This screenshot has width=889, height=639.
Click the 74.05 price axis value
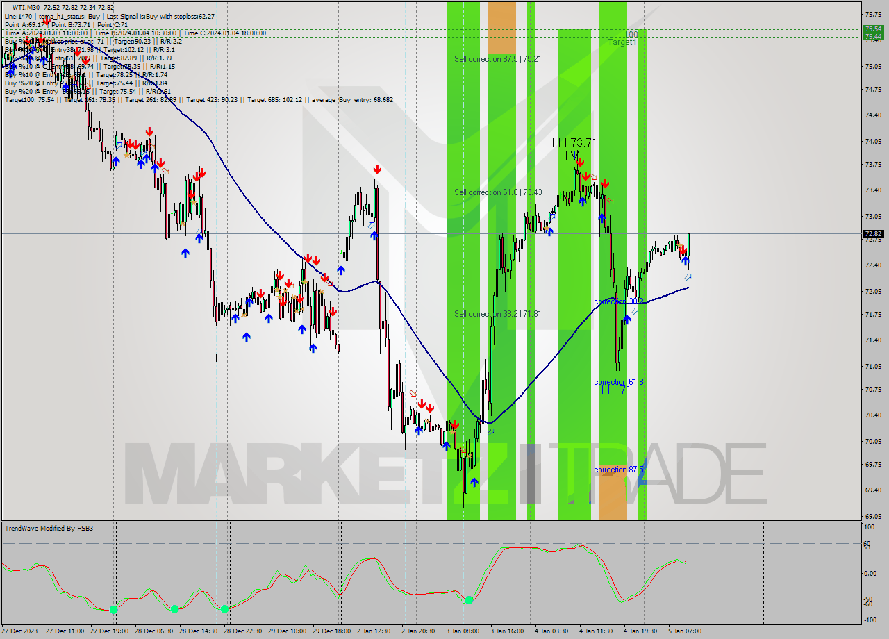[x=873, y=141]
